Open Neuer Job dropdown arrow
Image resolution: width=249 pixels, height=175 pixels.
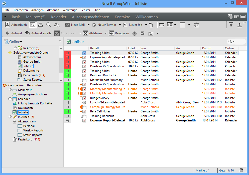(x=146, y=25)
